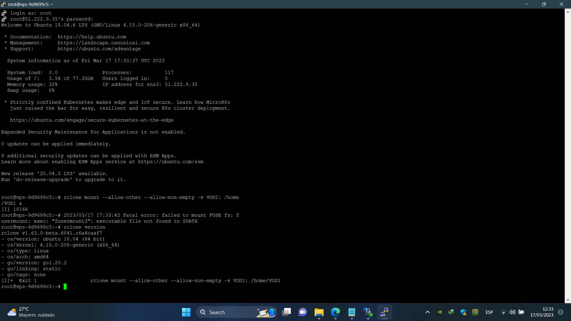571x321 pixels.
Task: Open Microsoft Edge from the taskbar
Action: [335, 312]
